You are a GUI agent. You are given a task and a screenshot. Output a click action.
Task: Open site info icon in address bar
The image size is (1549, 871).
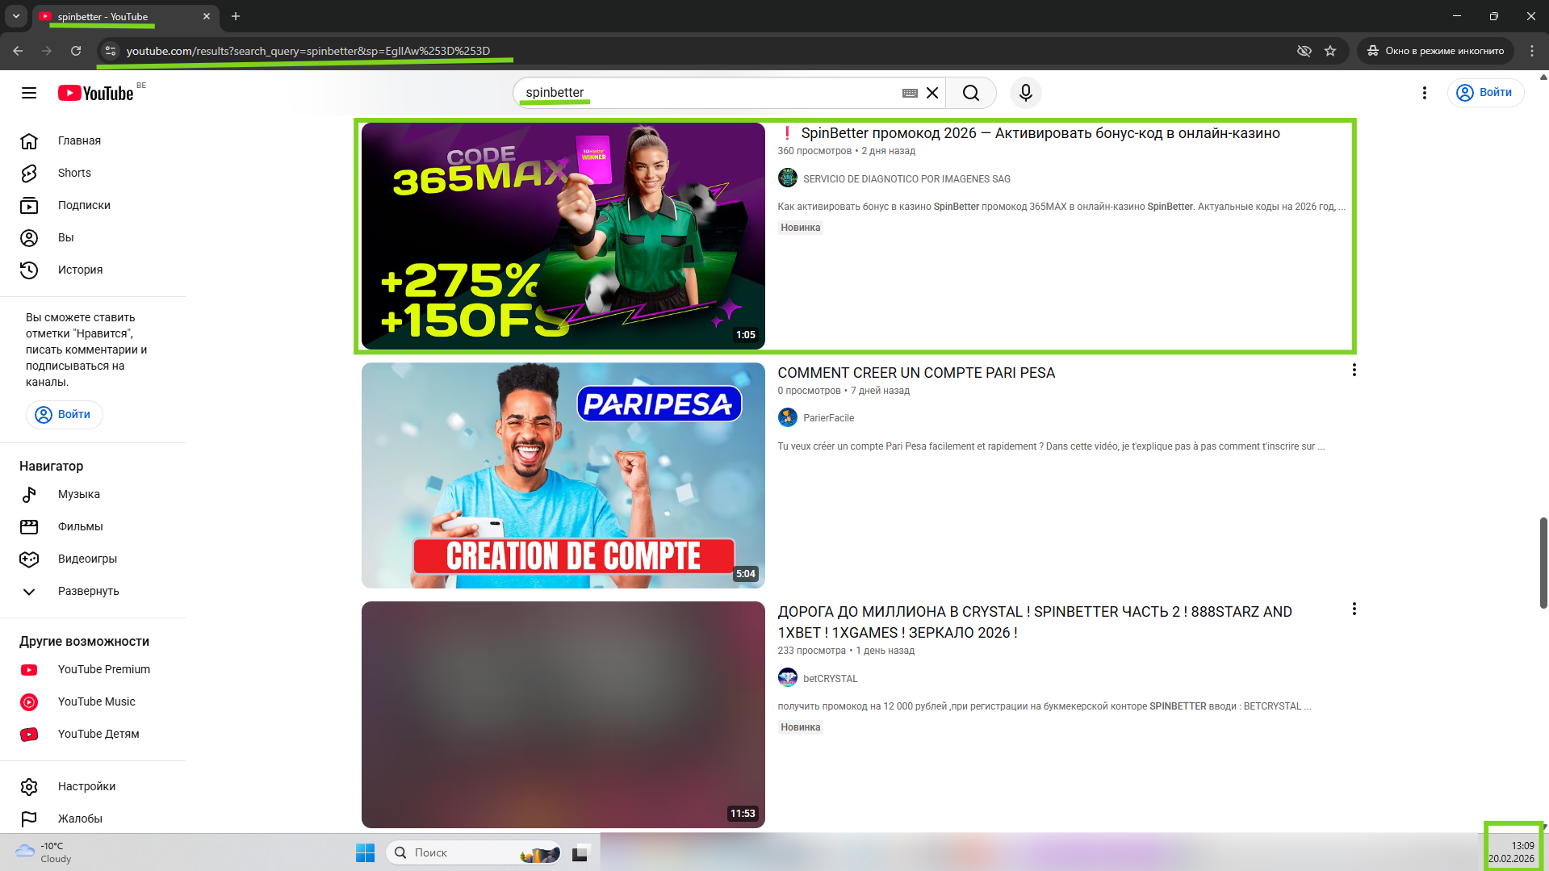(111, 51)
